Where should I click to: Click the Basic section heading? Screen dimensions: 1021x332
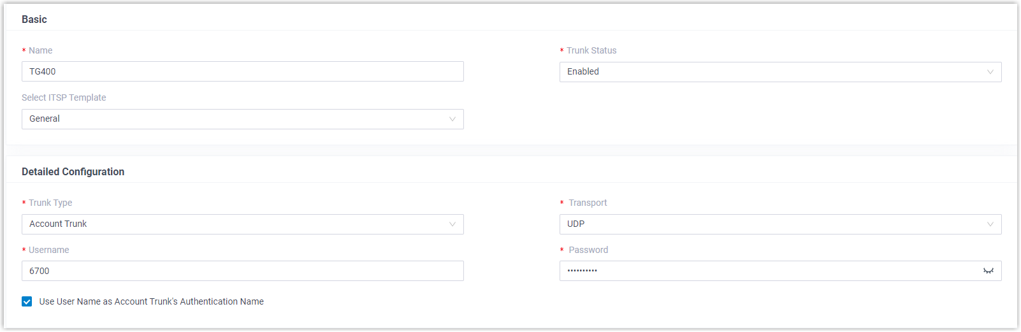(x=34, y=19)
